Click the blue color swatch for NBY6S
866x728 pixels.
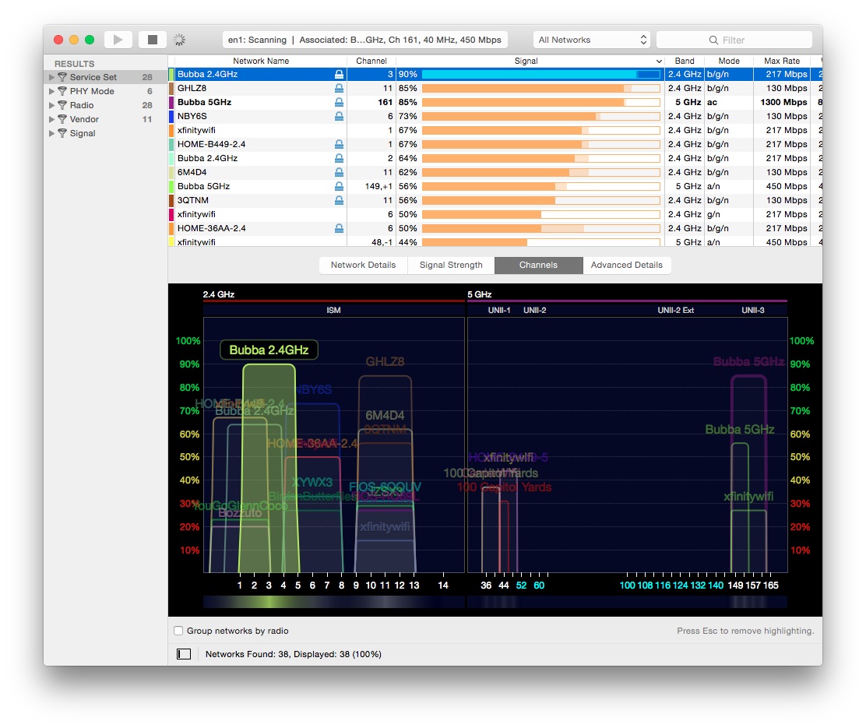tap(172, 116)
